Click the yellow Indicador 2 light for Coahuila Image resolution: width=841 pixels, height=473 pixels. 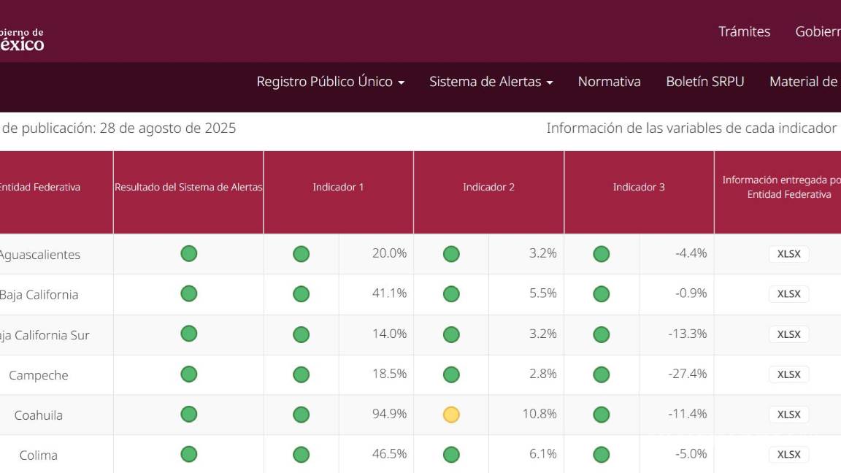pos(451,414)
